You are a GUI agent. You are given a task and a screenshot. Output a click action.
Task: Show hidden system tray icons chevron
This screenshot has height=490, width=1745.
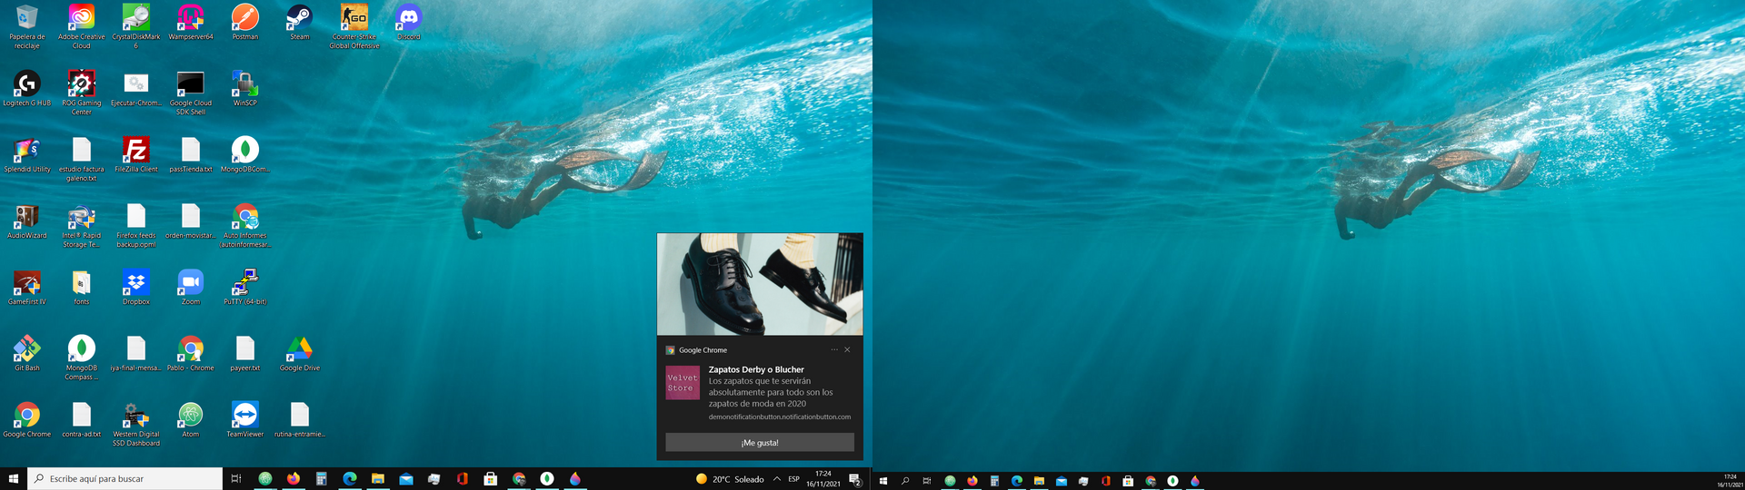[776, 478]
